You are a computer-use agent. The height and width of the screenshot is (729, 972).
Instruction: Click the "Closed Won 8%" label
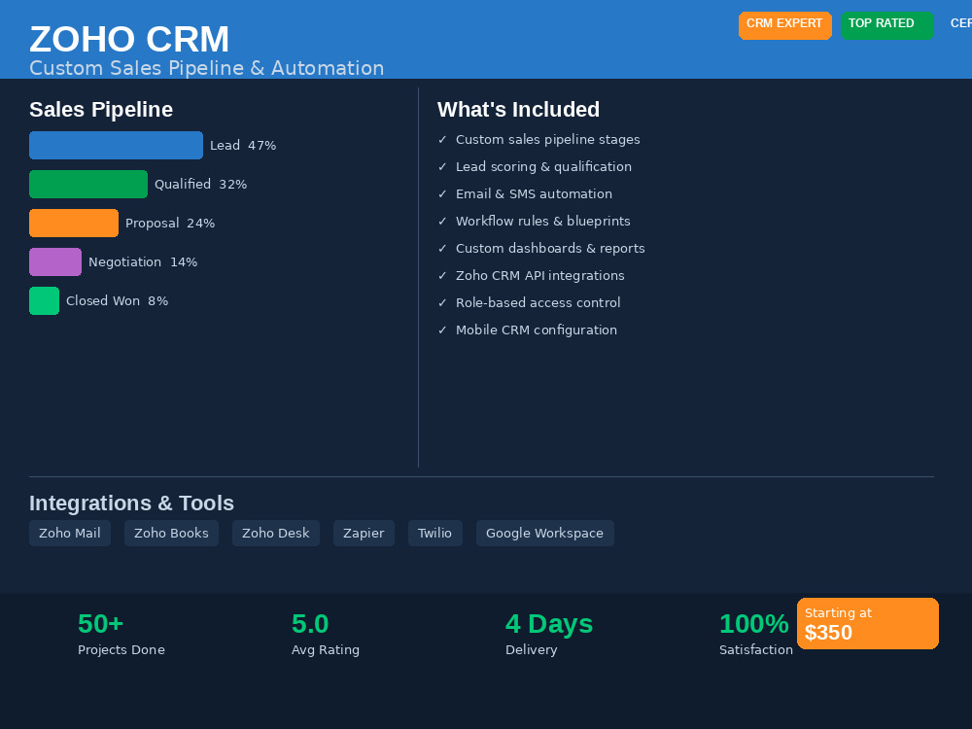point(118,301)
